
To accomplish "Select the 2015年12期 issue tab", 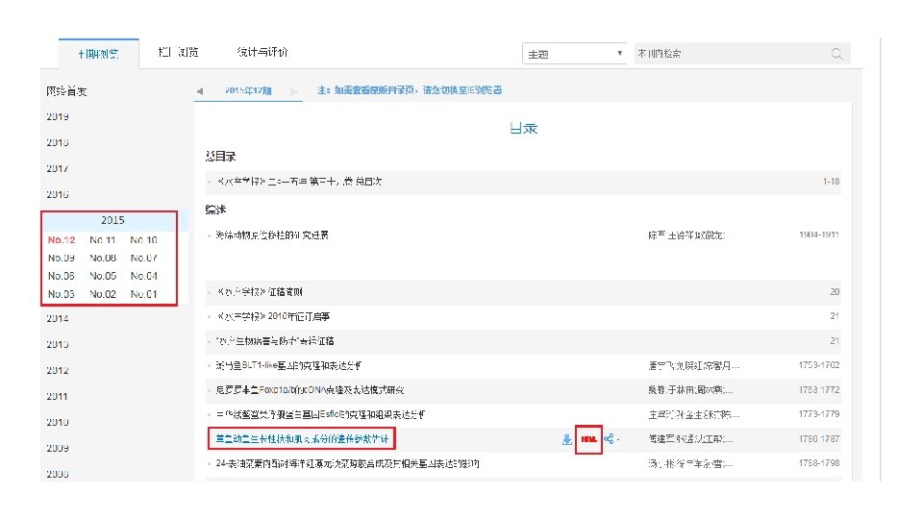I will (x=248, y=90).
